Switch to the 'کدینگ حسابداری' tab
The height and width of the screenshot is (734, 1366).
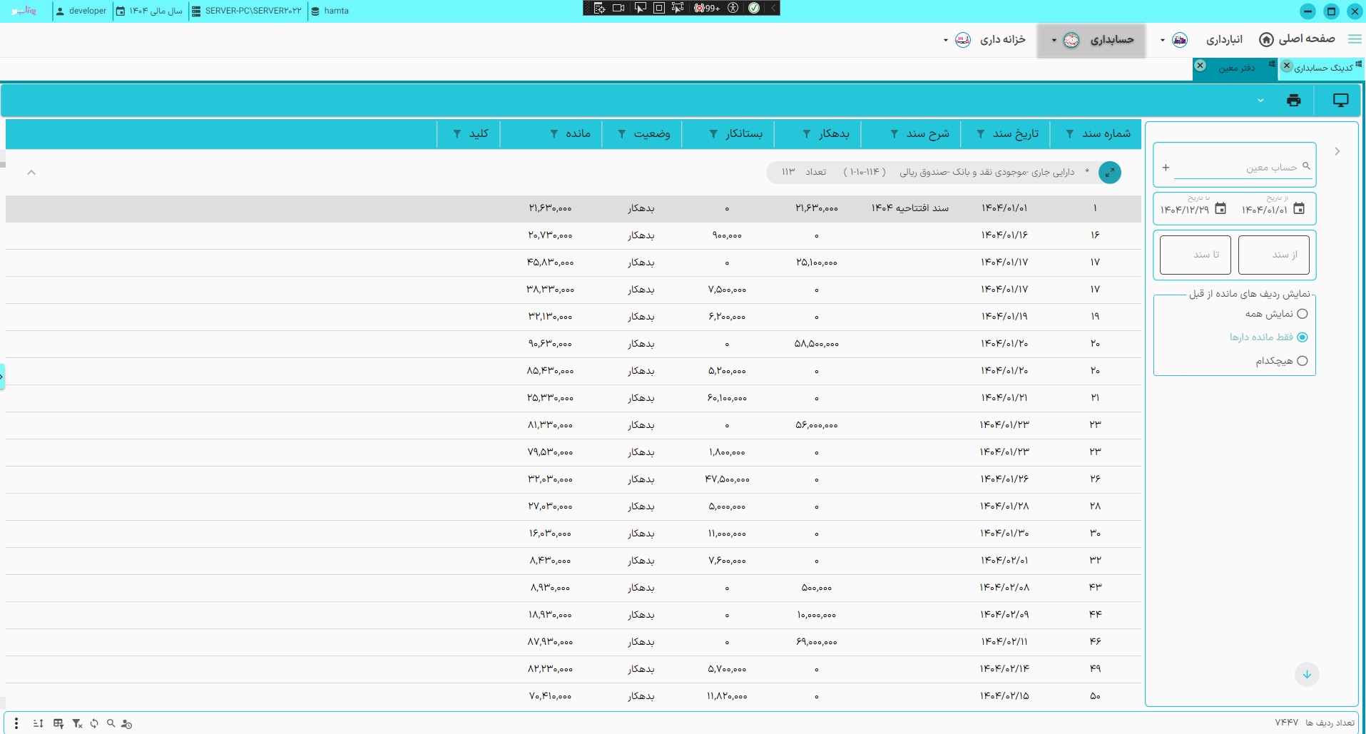[1323, 68]
